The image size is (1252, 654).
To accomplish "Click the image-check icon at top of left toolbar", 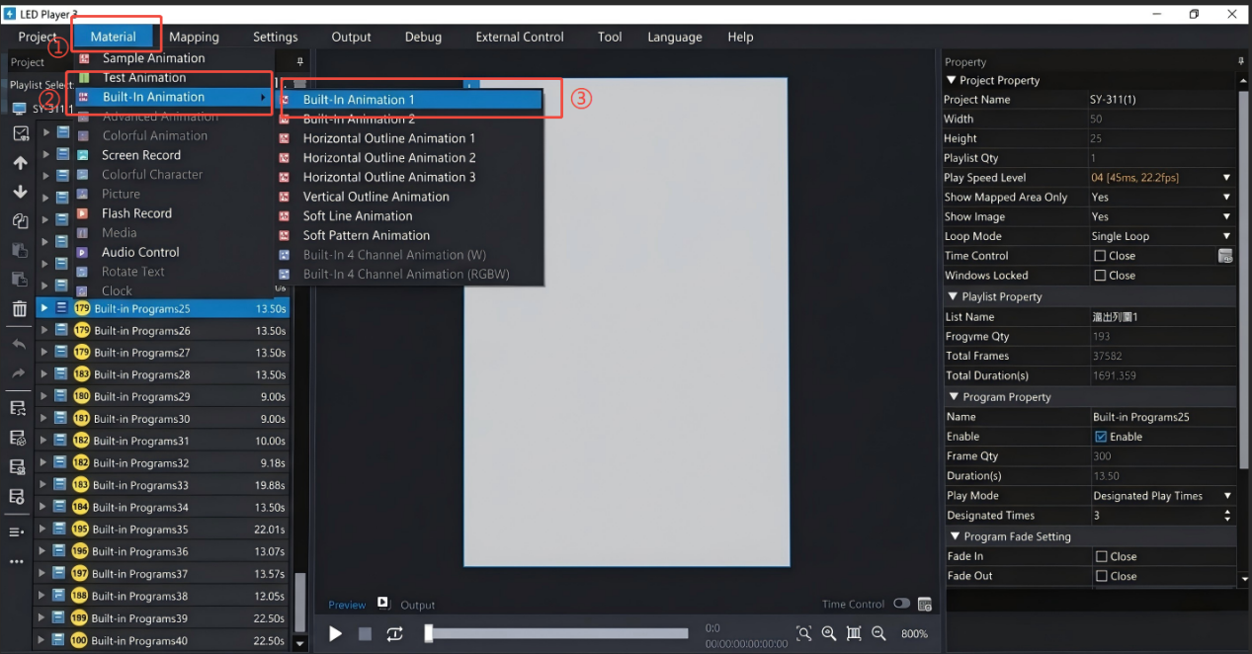I will (20, 133).
